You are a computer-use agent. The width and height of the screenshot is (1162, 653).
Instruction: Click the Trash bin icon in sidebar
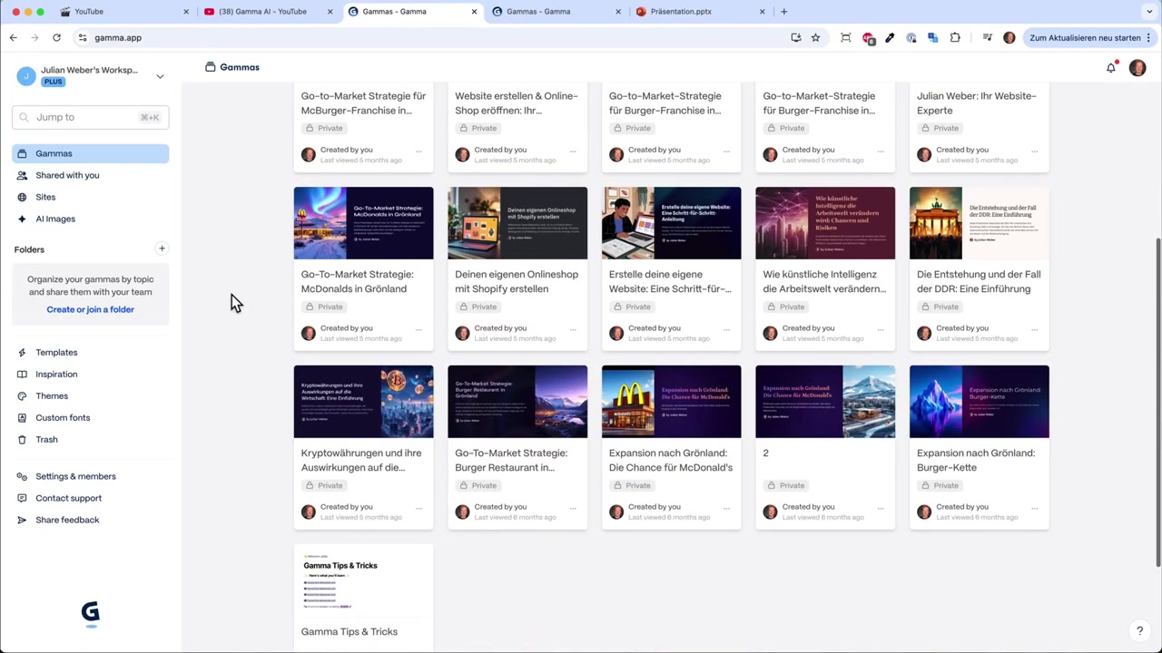point(22,439)
